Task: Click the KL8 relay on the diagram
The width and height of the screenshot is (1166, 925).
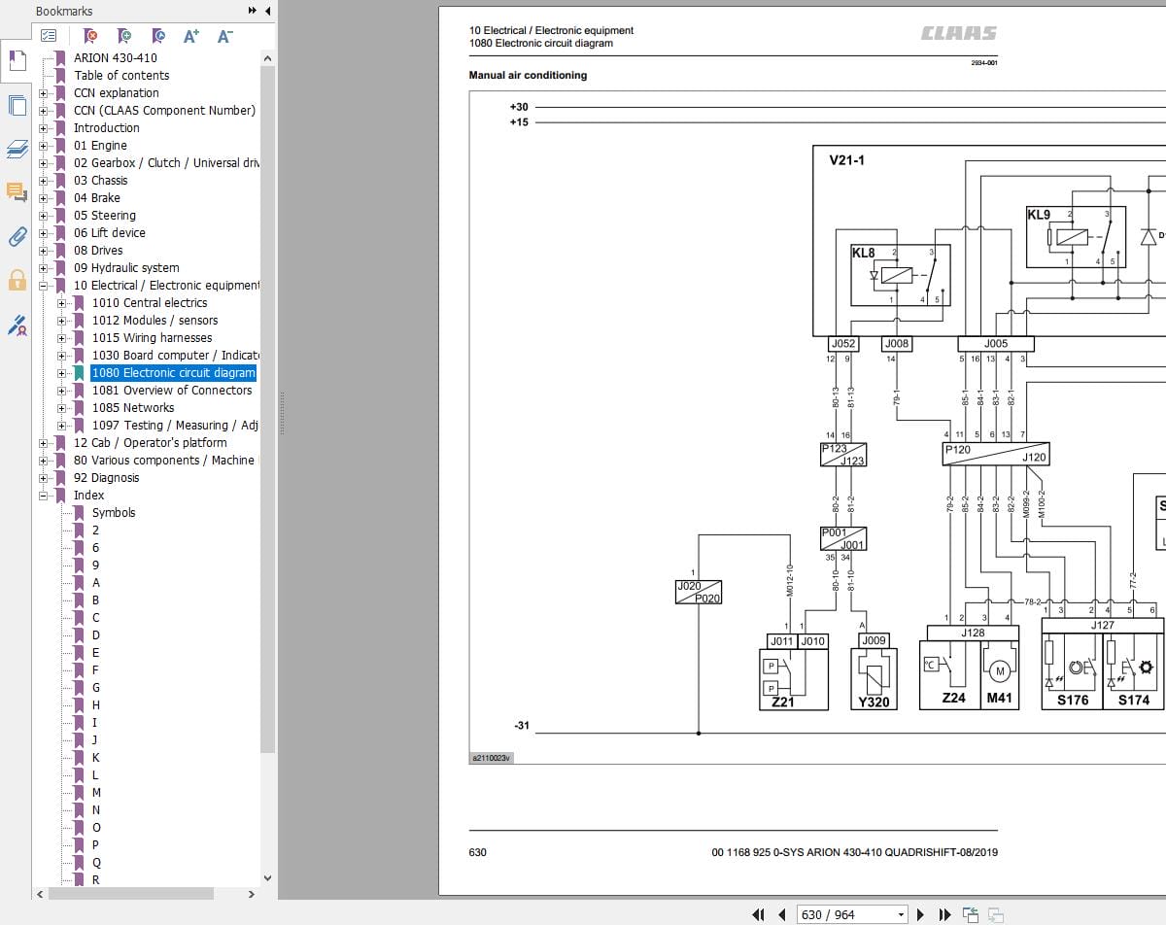Action: pyautogui.click(x=900, y=276)
